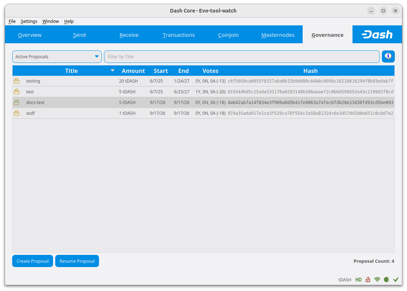Switch to the Masternodes tab

point(278,35)
